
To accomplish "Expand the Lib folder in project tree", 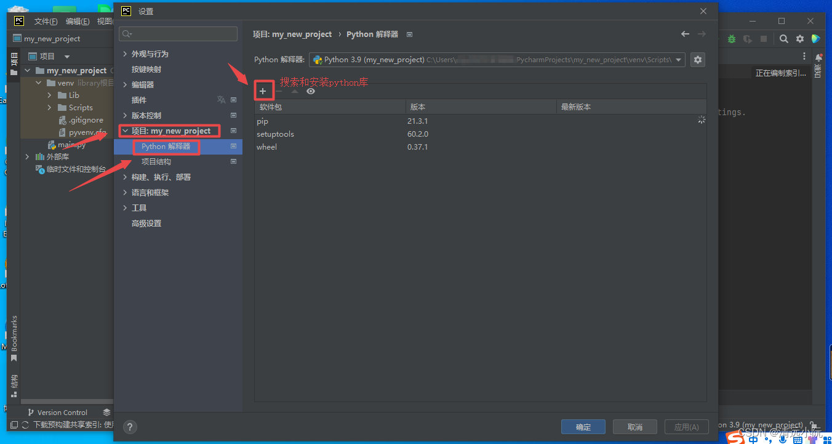I will click(x=50, y=95).
